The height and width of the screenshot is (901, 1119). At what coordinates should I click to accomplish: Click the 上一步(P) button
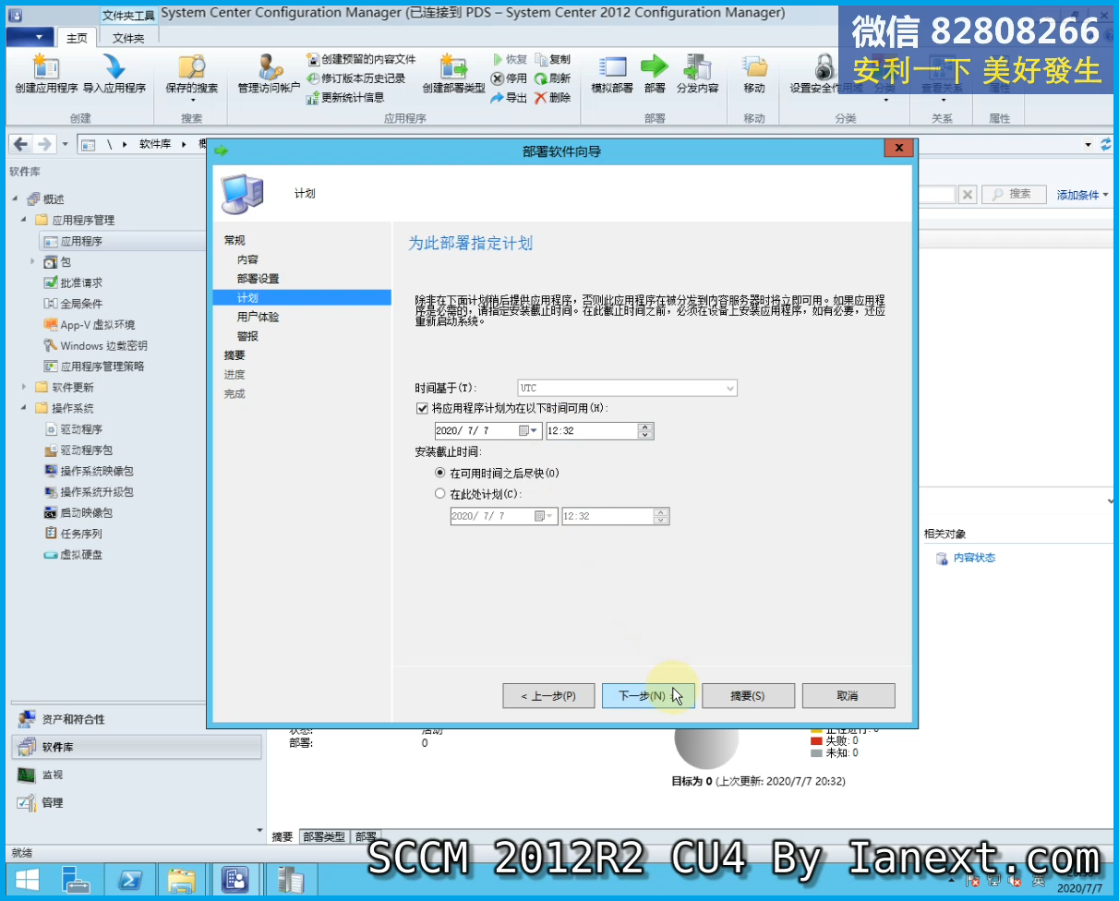coord(548,695)
